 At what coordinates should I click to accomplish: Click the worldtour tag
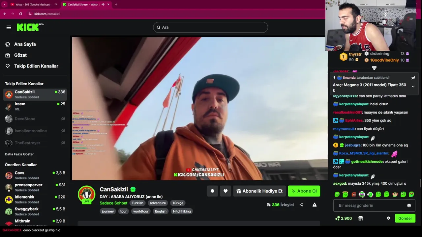pyautogui.click(x=141, y=211)
